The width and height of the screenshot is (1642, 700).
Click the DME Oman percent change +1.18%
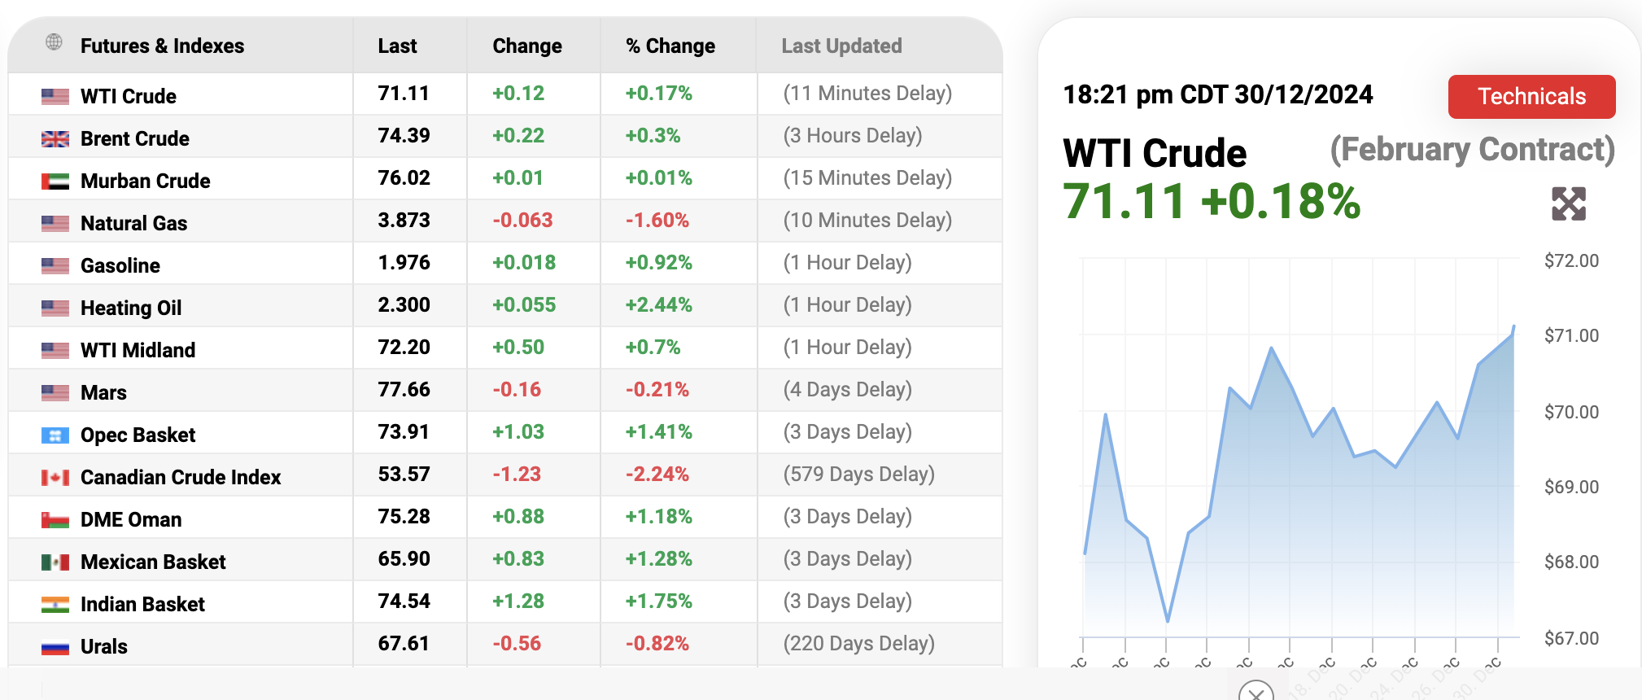pos(659,517)
